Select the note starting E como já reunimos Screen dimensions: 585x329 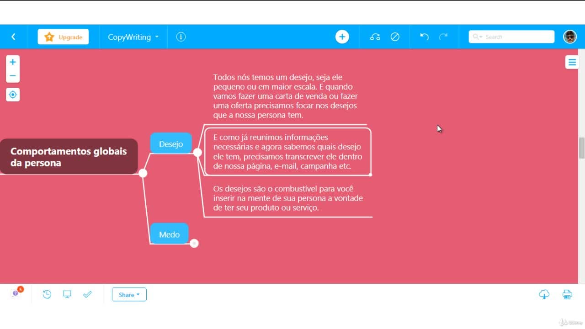[287, 152]
